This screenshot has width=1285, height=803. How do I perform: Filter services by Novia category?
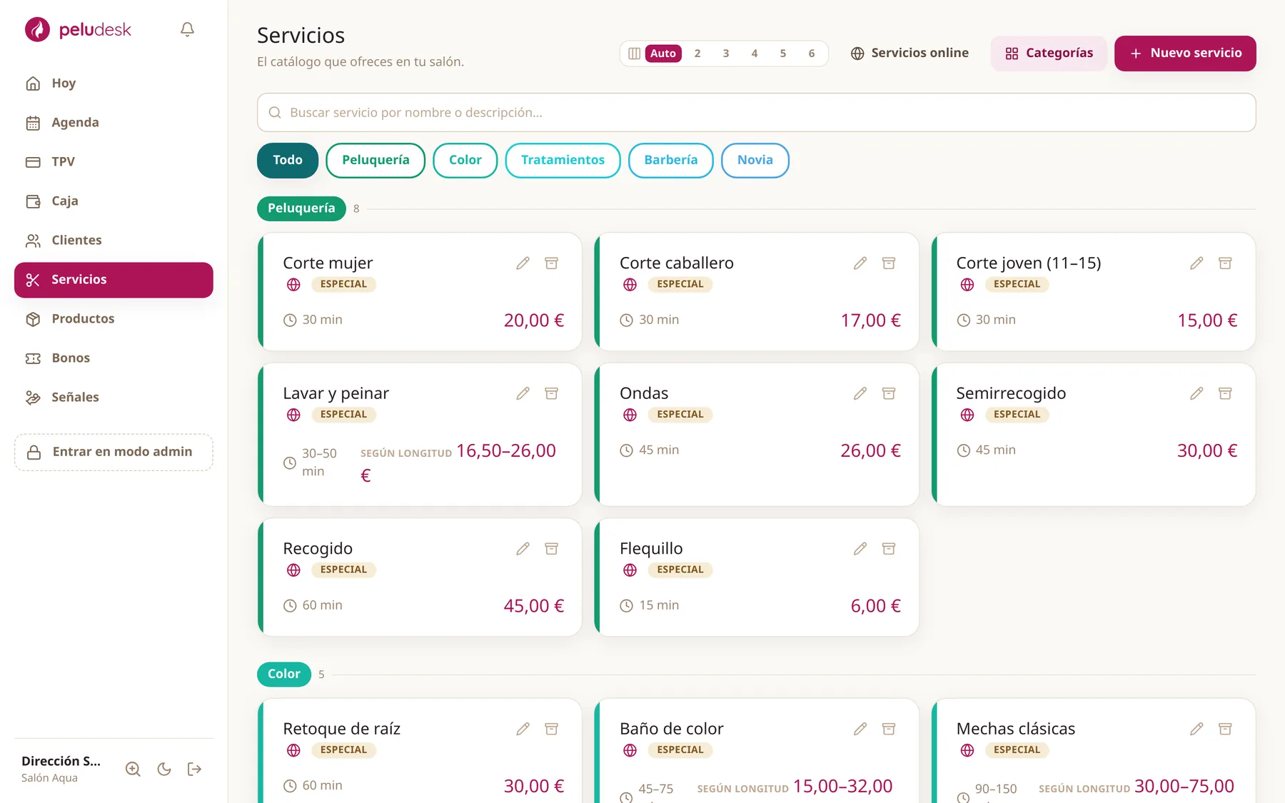[x=755, y=161]
